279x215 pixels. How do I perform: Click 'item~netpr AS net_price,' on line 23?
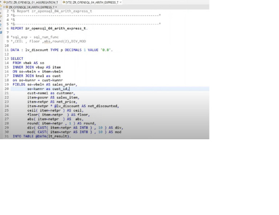(52, 102)
